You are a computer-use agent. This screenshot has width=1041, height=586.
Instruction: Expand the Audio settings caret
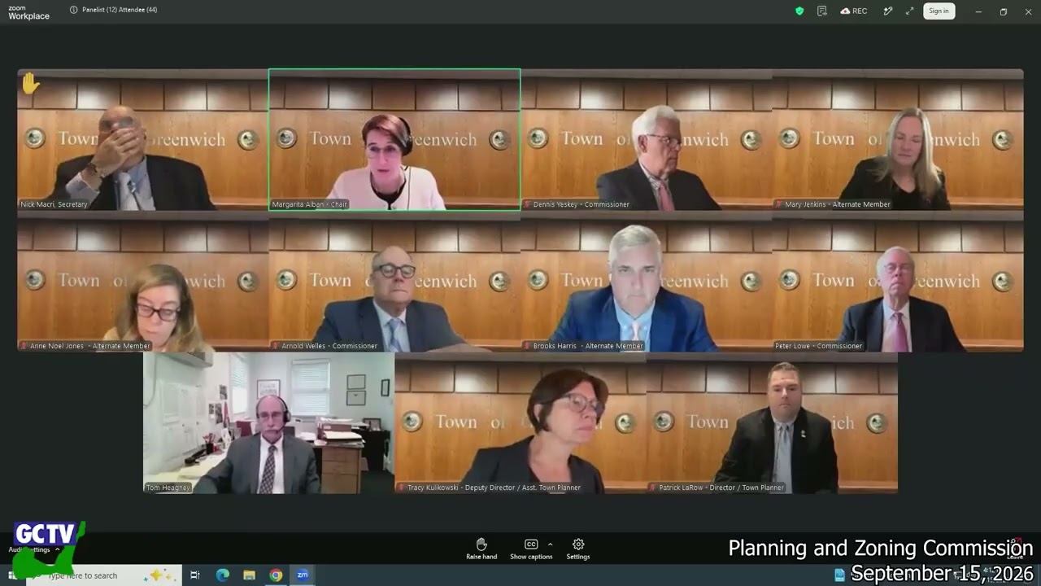pyautogui.click(x=57, y=549)
